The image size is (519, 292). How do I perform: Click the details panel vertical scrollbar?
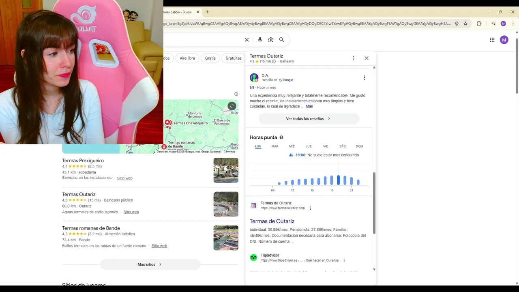click(374, 203)
